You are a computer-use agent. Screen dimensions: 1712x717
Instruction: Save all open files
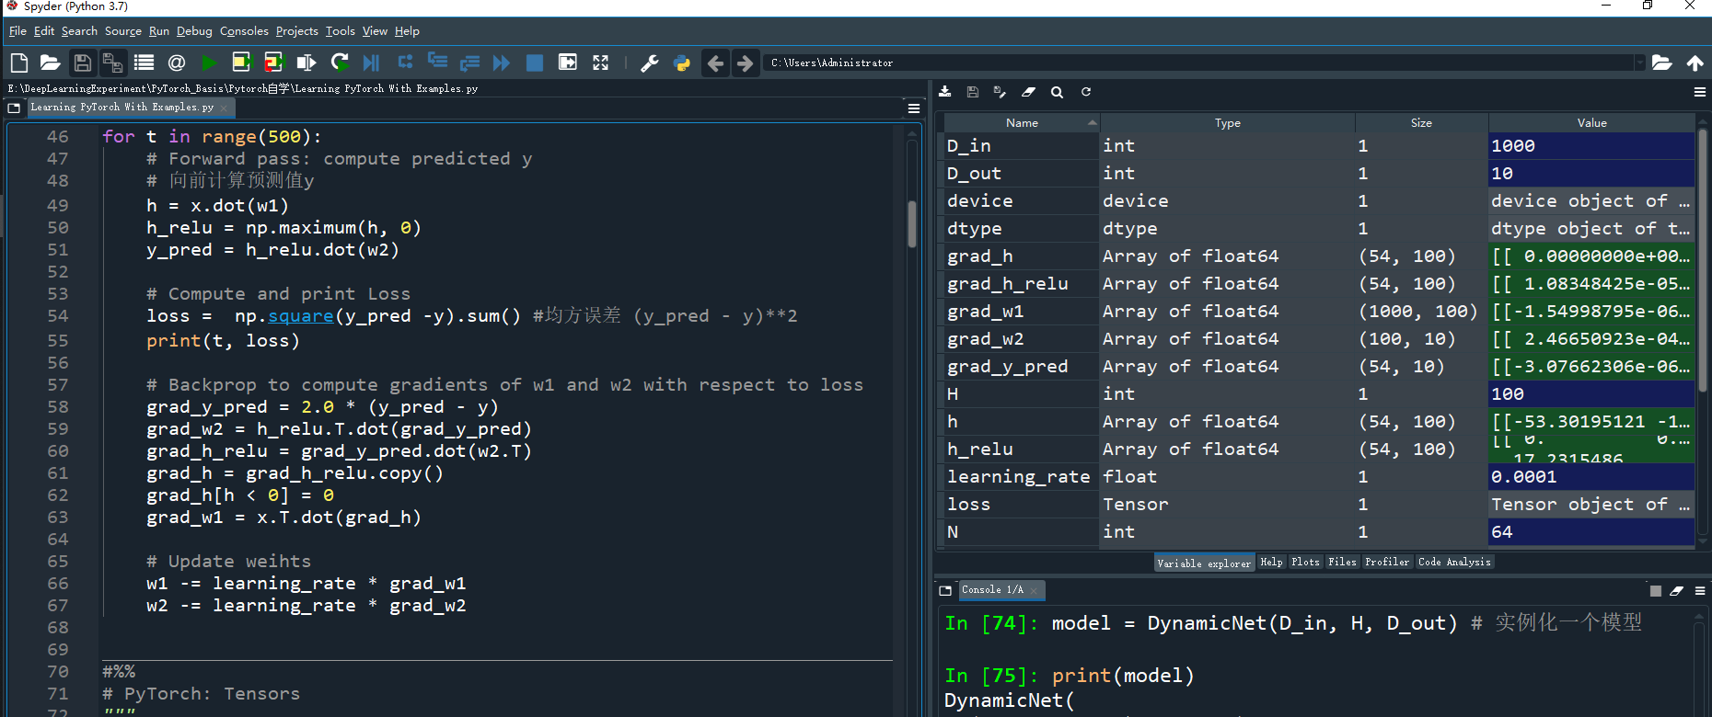point(112,63)
